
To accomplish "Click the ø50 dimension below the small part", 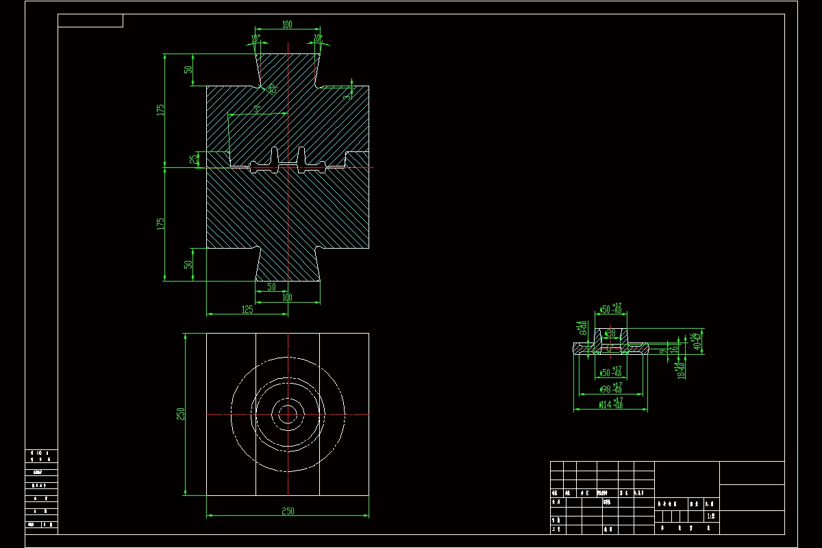I will click(x=610, y=372).
